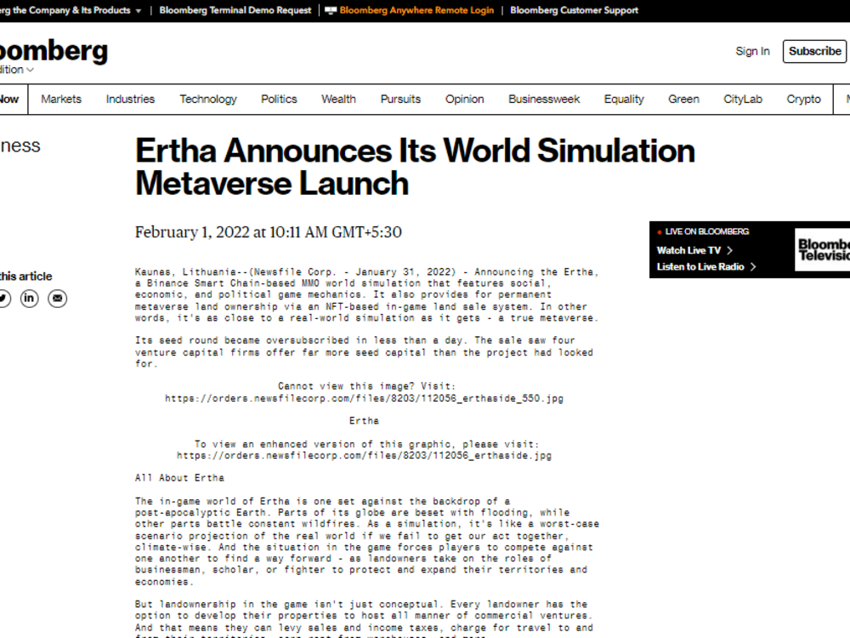
Task: Click the Bloomberg Television thumbnail
Action: [x=822, y=249]
